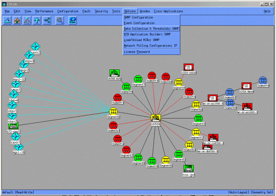Select the green Segment3 node
The width and height of the screenshot is (276, 196).
point(199,119)
